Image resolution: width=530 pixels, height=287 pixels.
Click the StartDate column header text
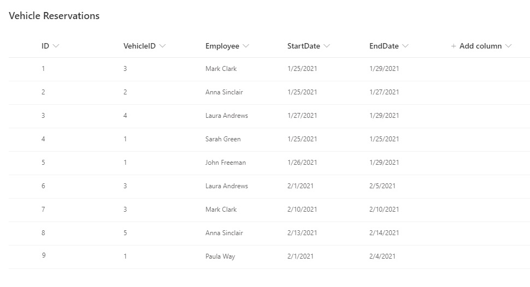[x=304, y=46]
